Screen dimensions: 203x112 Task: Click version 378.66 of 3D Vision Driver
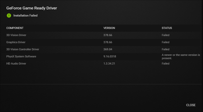(108, 35)
